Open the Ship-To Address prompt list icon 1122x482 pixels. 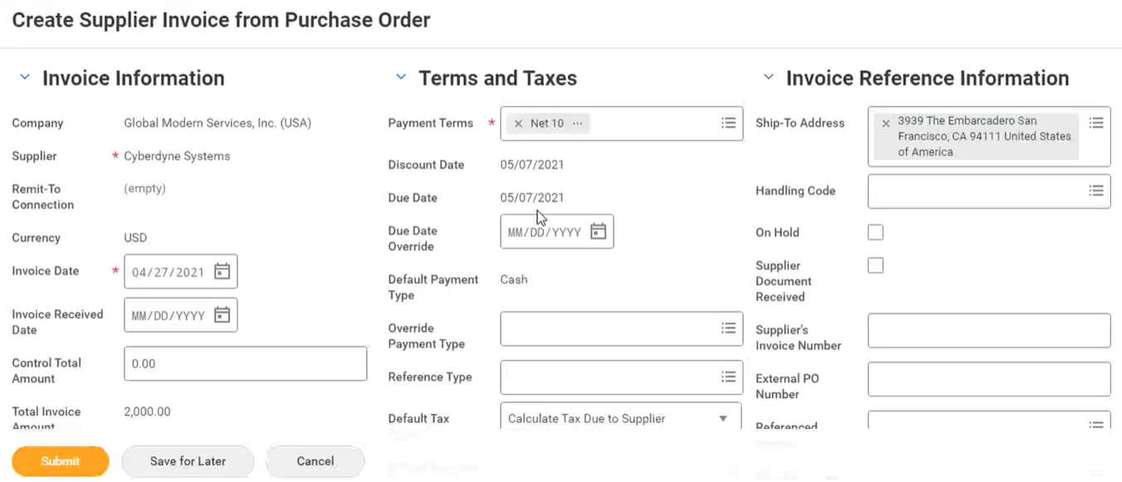1096,123
